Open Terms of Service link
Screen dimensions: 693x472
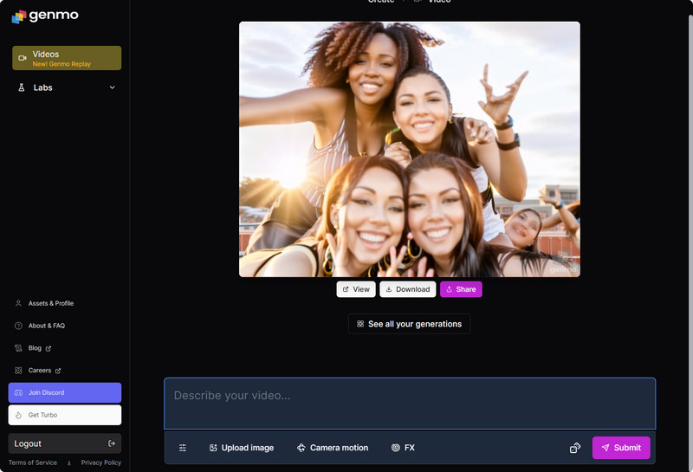point(33,462)
